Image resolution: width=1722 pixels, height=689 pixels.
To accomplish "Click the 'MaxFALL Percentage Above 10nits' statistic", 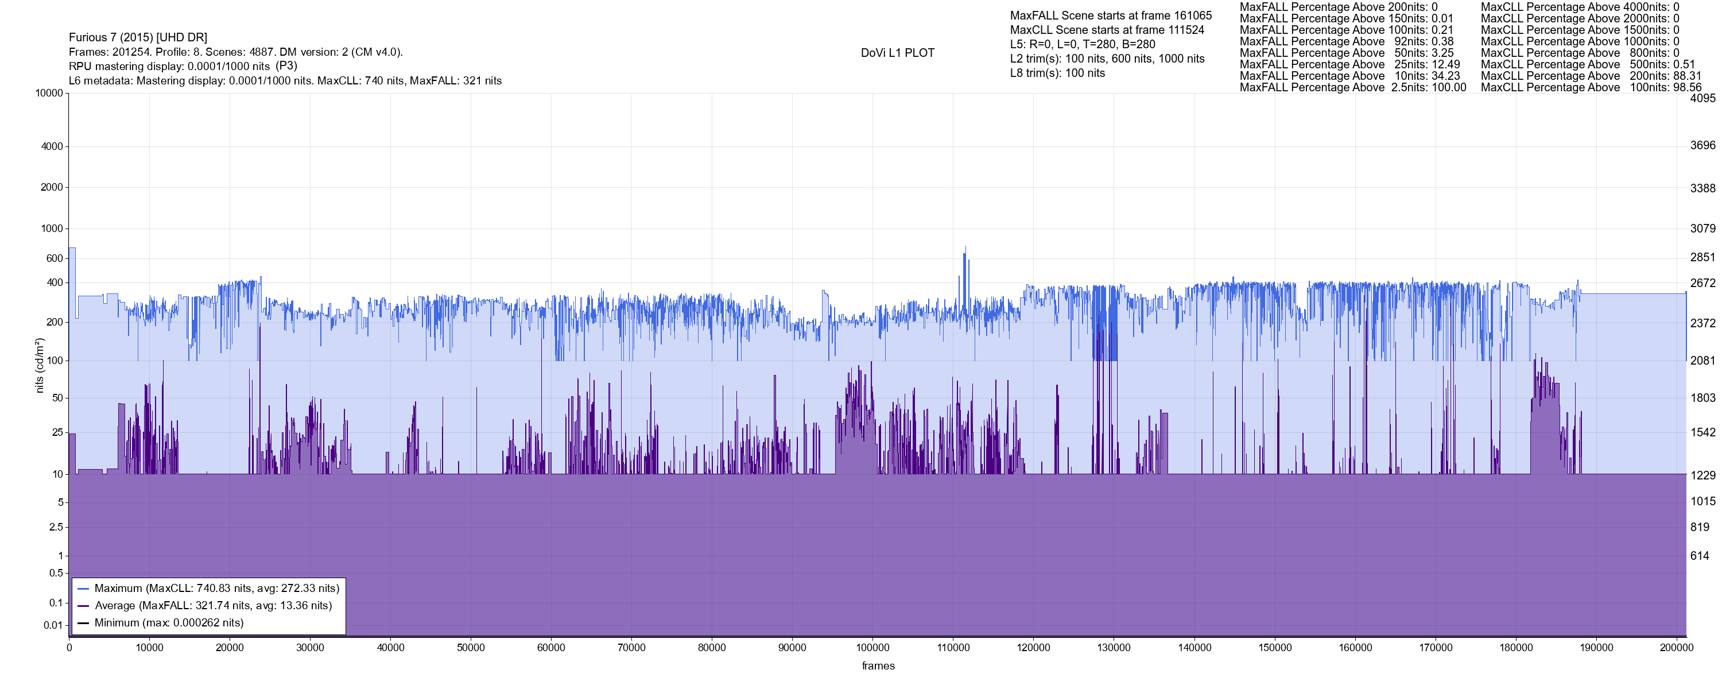I will (x=1349, y=76).
